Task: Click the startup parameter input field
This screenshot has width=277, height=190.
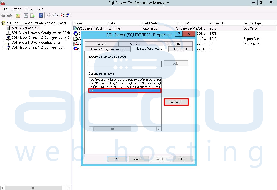Action: (125, 64)
